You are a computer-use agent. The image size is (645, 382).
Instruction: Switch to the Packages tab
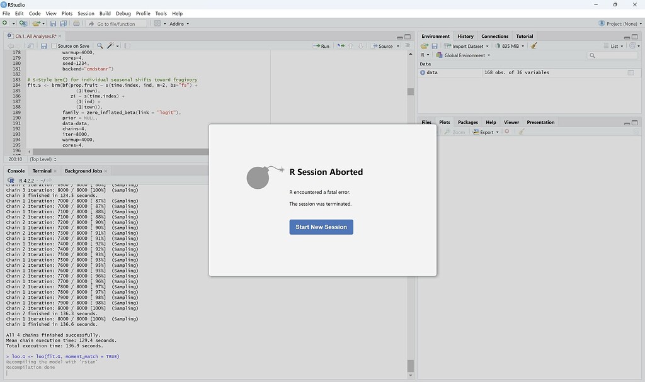(467, 122)
